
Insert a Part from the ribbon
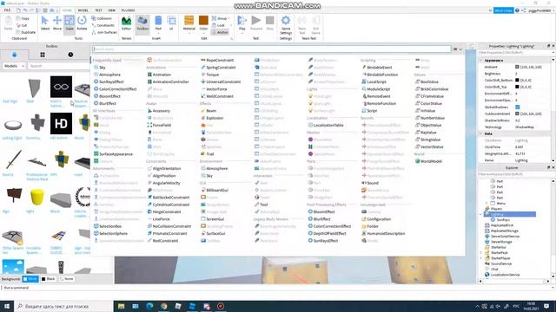[158, 23]
